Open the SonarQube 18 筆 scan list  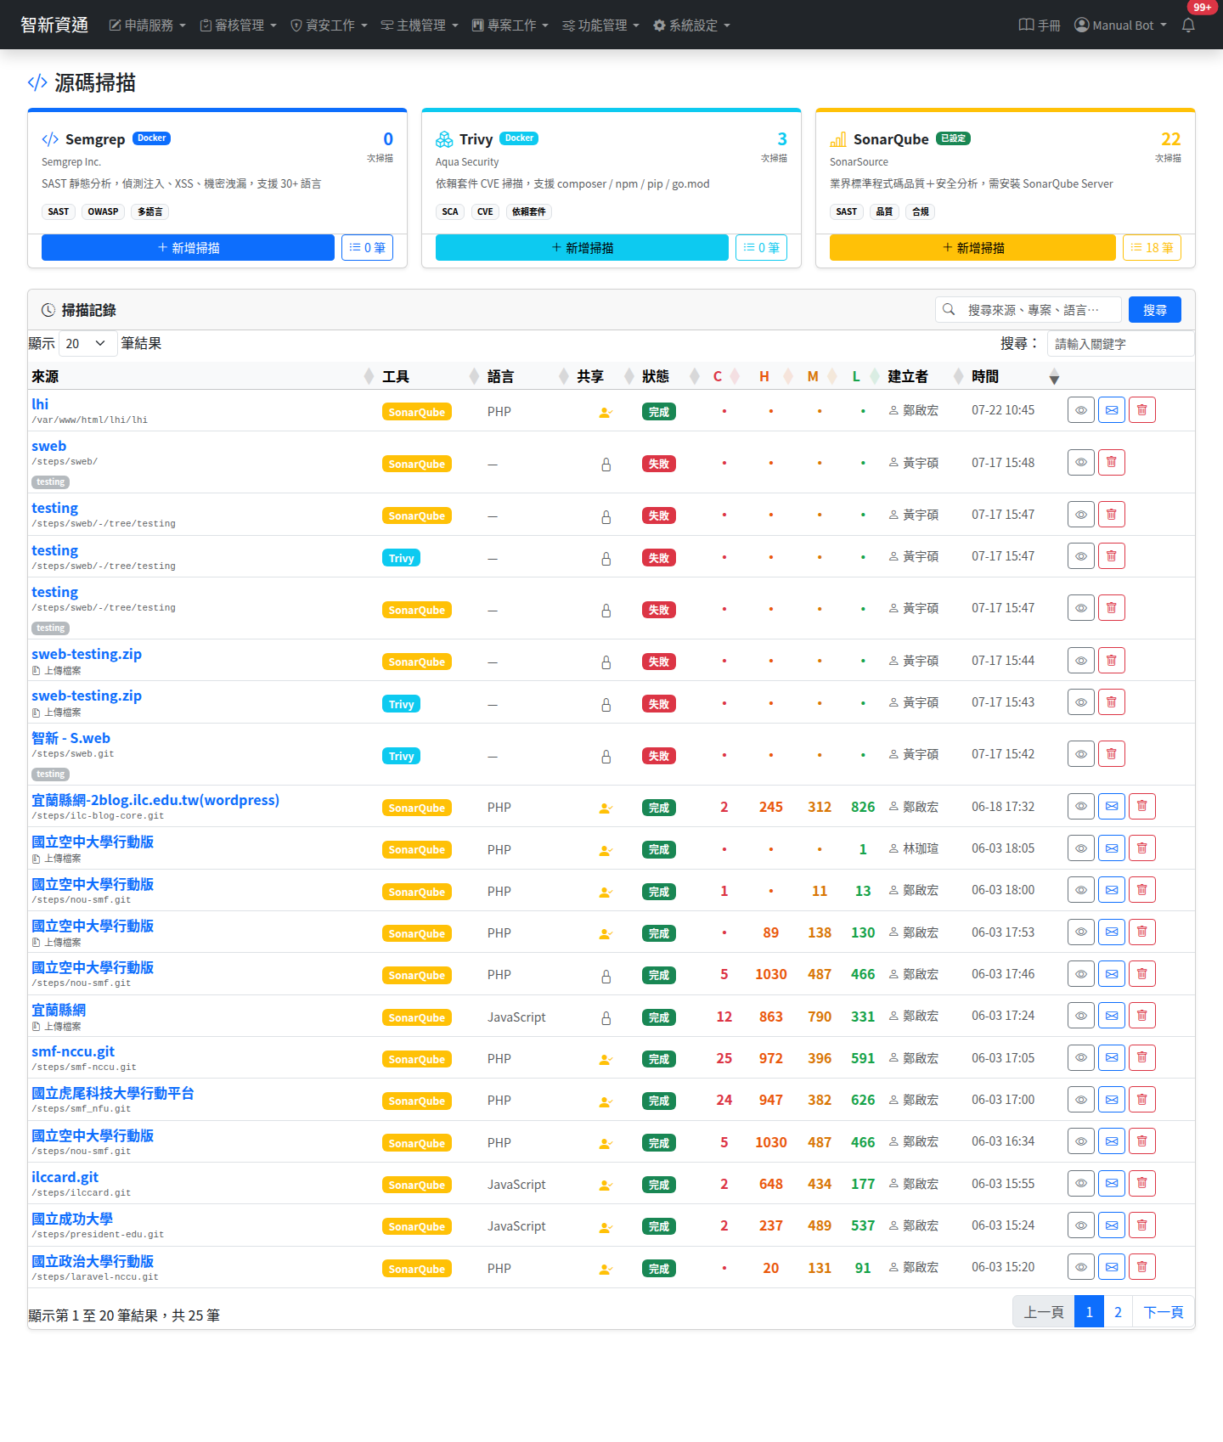[1152, 248]
